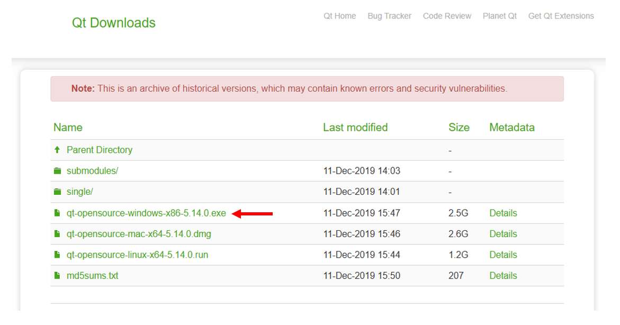Click the folder icon beside single/
This screenshot has height=325, width=620.
click(x=57, y=192)
